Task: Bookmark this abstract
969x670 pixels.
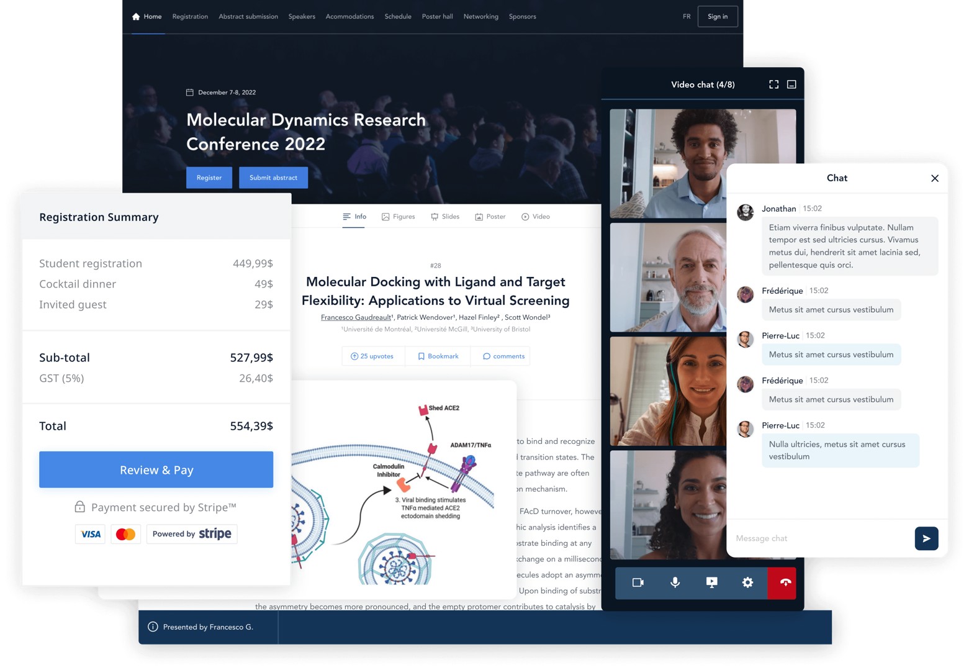Action: tap(438, 356)
